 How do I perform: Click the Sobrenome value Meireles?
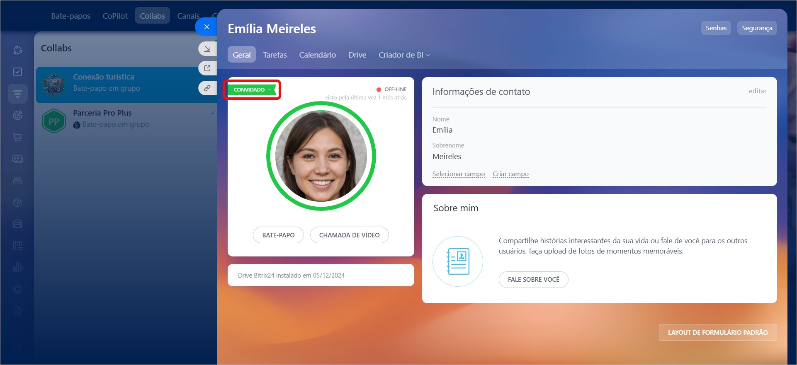[447, 157]
